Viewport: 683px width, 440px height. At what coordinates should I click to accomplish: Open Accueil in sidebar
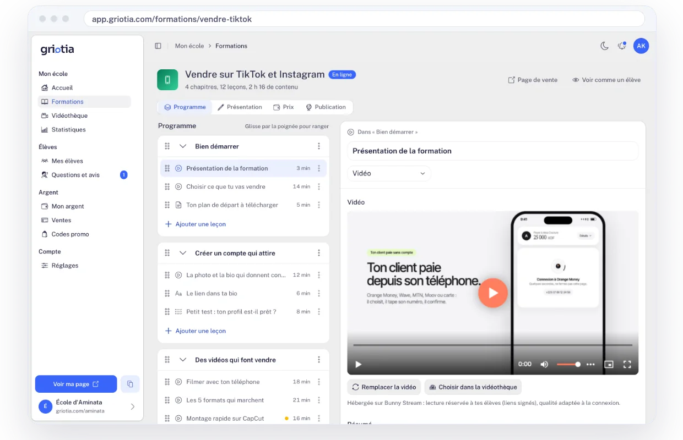pos(84,88)
